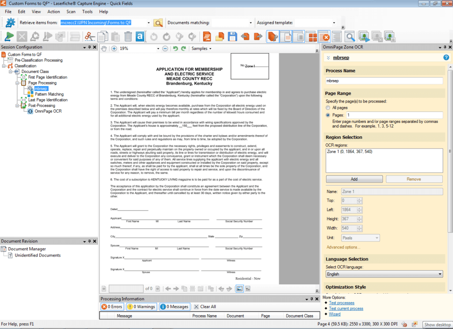Open the Edit menu
Image resolution: width=453 pixels, height=329 pixels.
click(x=22, y=11)
